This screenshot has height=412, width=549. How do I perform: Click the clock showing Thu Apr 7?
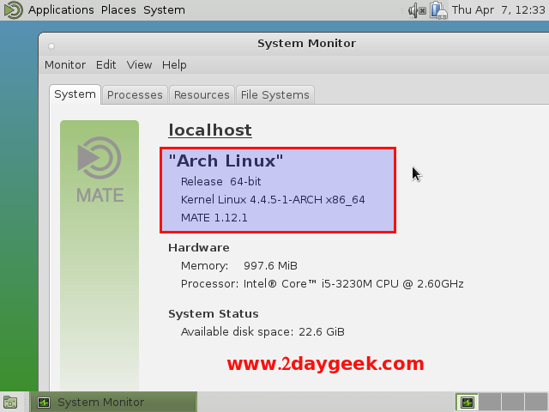pos(498,10)
